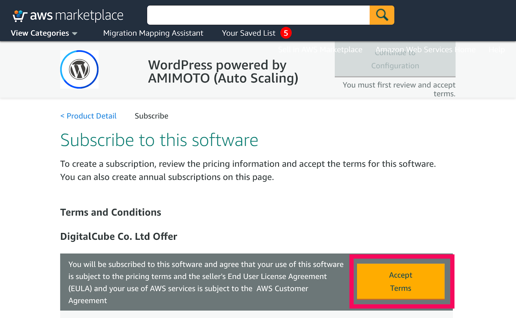Click the Subscribe to this software heading

coord(159,140)
